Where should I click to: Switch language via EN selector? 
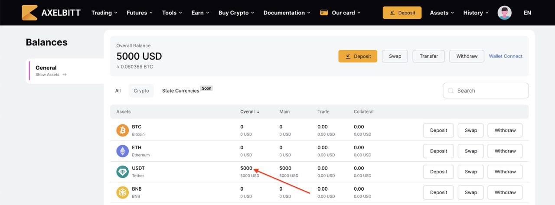coord(527,13)
